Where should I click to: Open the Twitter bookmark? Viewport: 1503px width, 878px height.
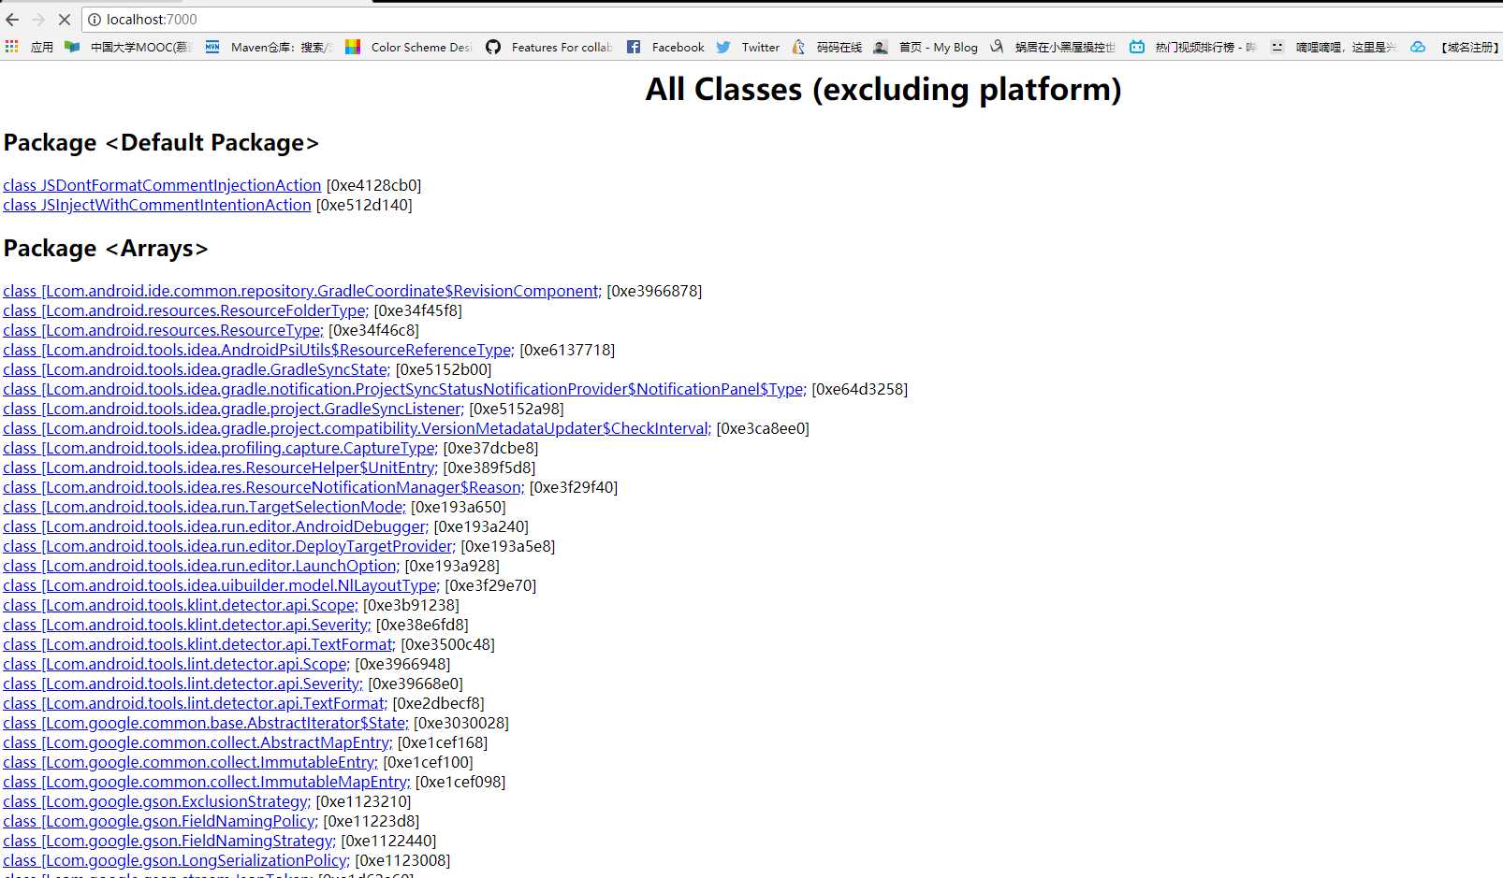[748, 47]
